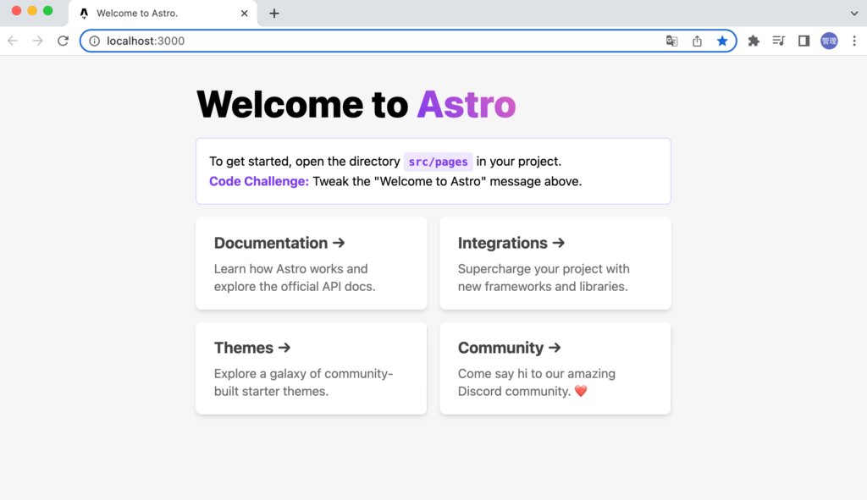Screen dimensions: 867x500
Task: Click the site information icon in address bar
Action: tap(93, 40)
